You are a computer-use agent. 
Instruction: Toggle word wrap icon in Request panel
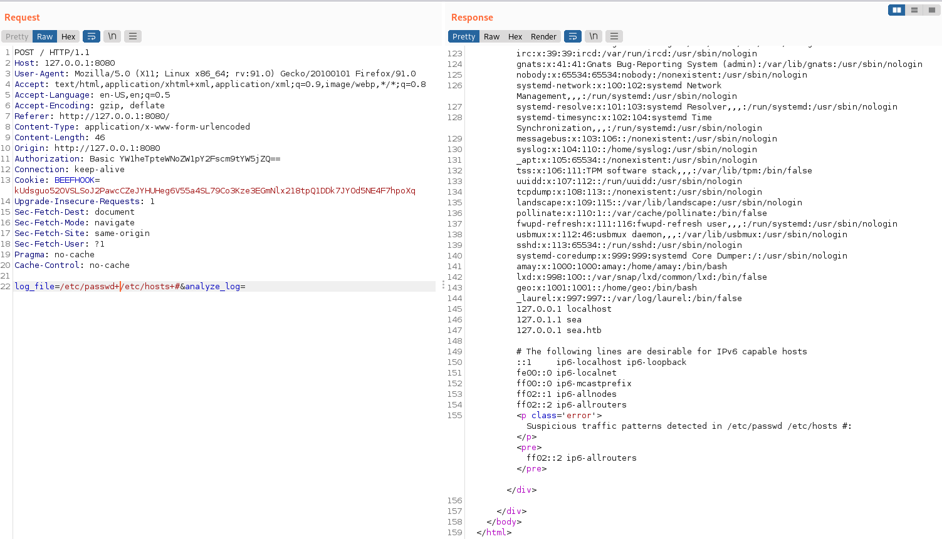(92, 36)
